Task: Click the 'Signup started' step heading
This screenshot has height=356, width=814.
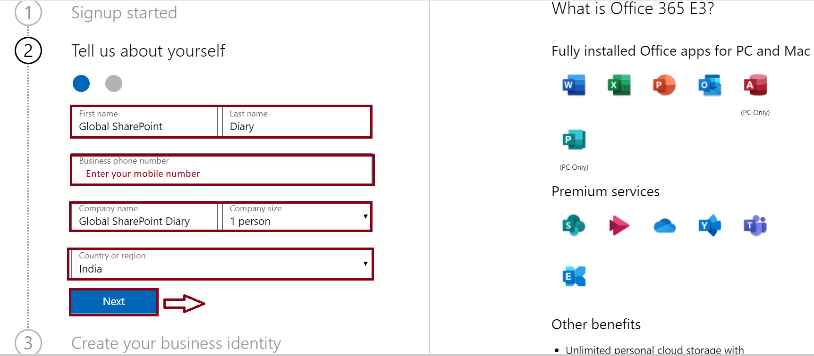Action: pyautogui.click(x=124, y=13)
